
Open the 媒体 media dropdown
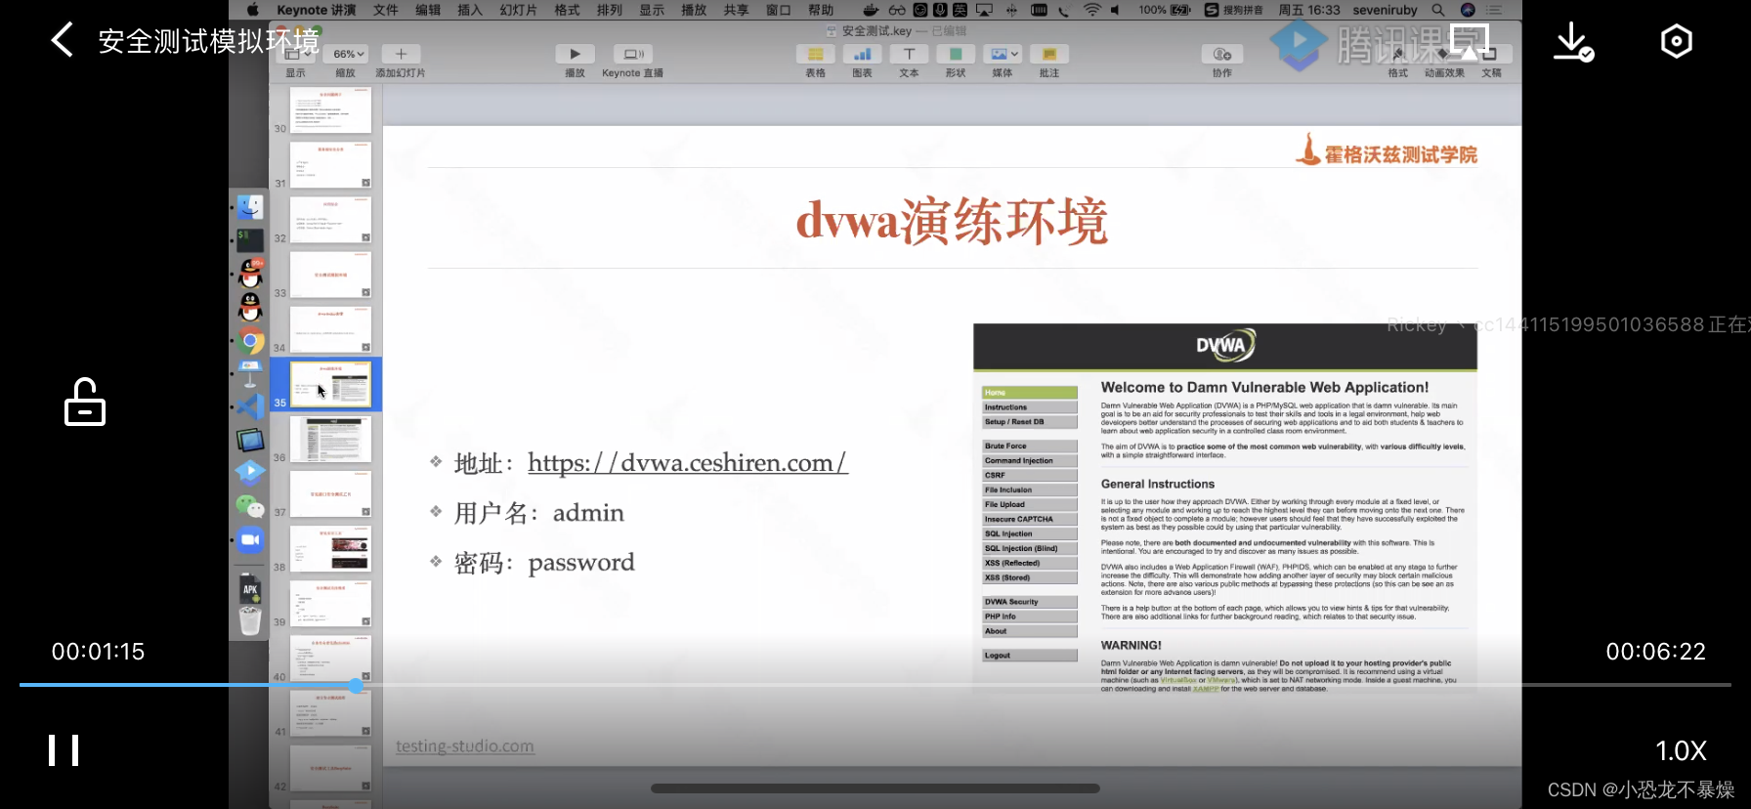coord(1003,54)
